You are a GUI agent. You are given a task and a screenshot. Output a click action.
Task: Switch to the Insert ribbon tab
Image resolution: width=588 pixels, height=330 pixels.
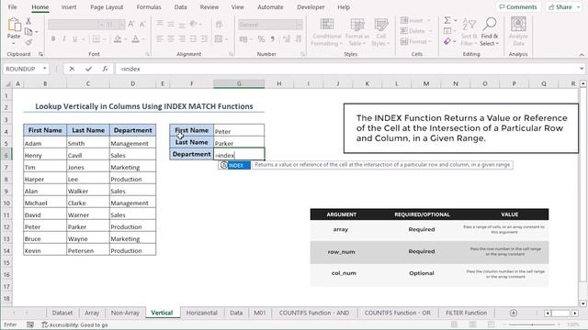pyautogui.click(x=69, y=7)
